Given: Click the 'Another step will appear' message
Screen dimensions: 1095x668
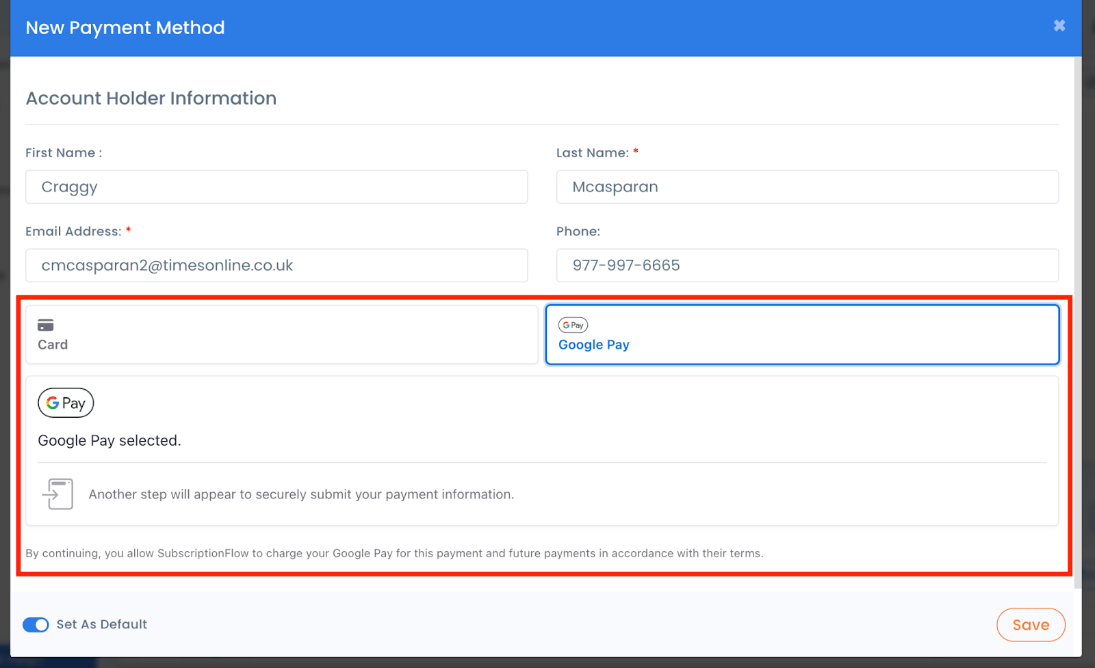Looking at the screenshot, I should (301, 494).
